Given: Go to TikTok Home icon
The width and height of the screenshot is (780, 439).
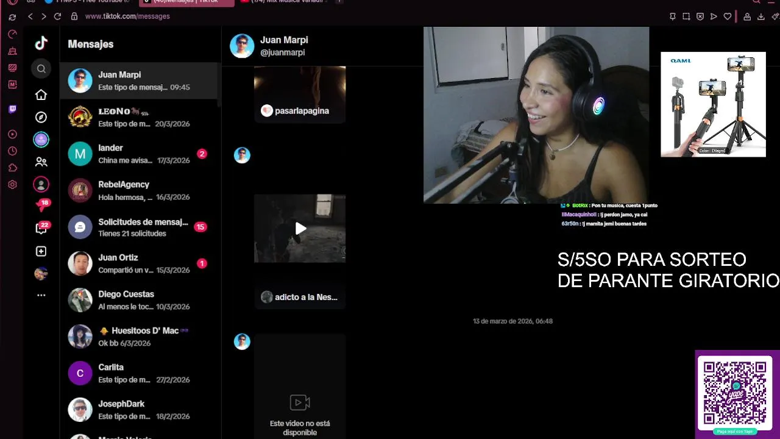Looking at the screenshot, I should tap(41, 95).
